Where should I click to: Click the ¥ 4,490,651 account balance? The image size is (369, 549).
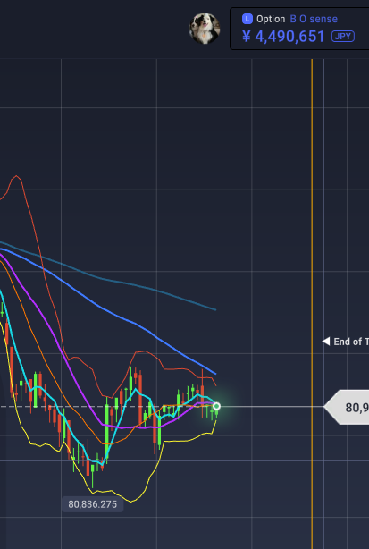coord(283,37)
